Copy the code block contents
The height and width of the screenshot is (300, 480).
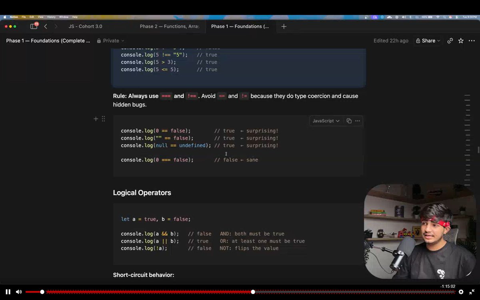click(x=349, y=121)
